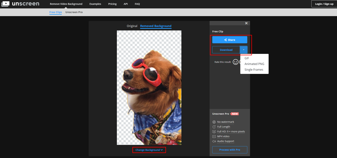Select the Removed Background tab
The image size is (337, 158).
[x=156, y=26]
